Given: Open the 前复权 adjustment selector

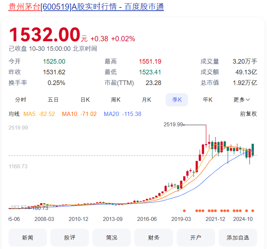Looking at the screenshot, I should 249,114.
